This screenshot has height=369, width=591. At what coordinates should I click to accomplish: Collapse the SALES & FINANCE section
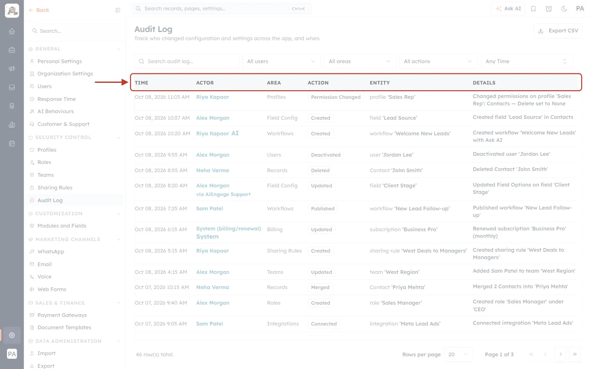119,303
